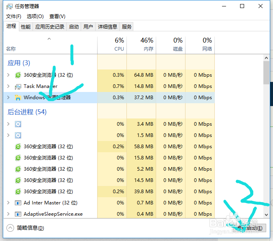Viewport: 273px width, 241px height.
Task: Select the 进程 tab
Action: point(11,26)
